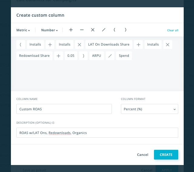The height and width of the screenshot is (172, 194).
Task: Click the help icon next to Description (Optional)
Action: click(53, 123)
